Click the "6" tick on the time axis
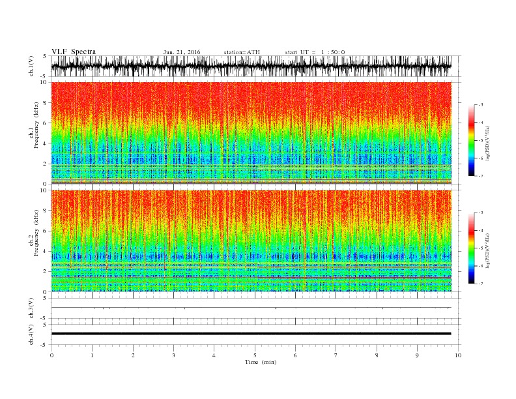Viewport: 516px width, 399px height. [295, 355]
